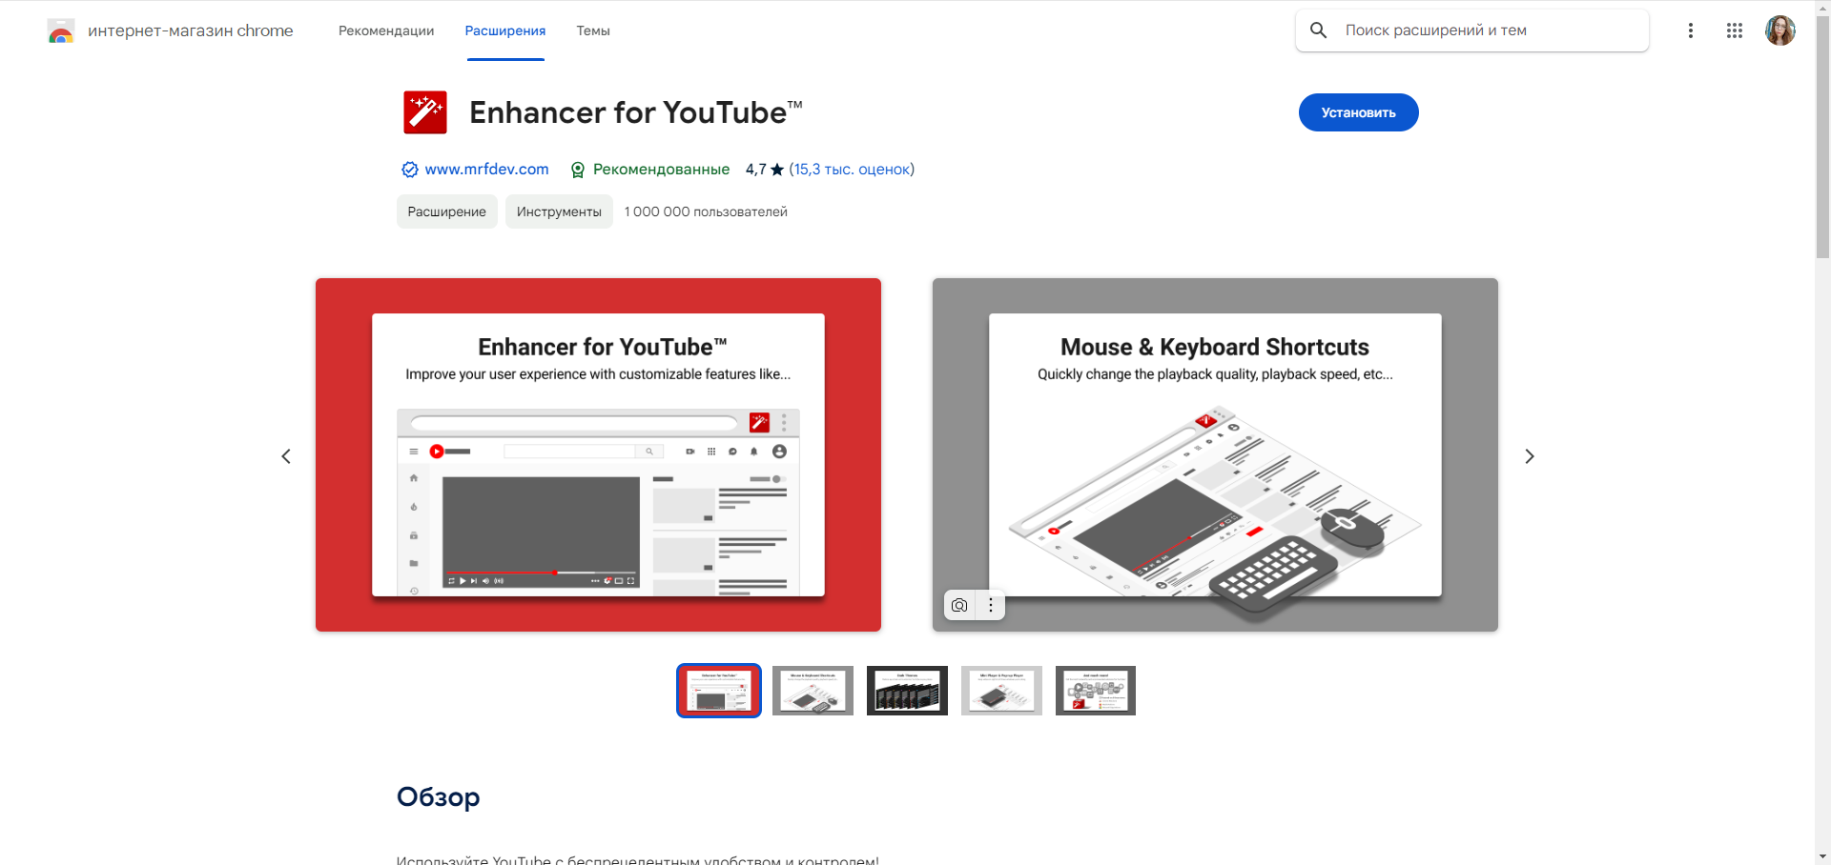Show the next screenshot with right arrow
Image resolution: width=1831 pixels, height=865 pixels.
pyautogui.click(x=1529, y=456)
